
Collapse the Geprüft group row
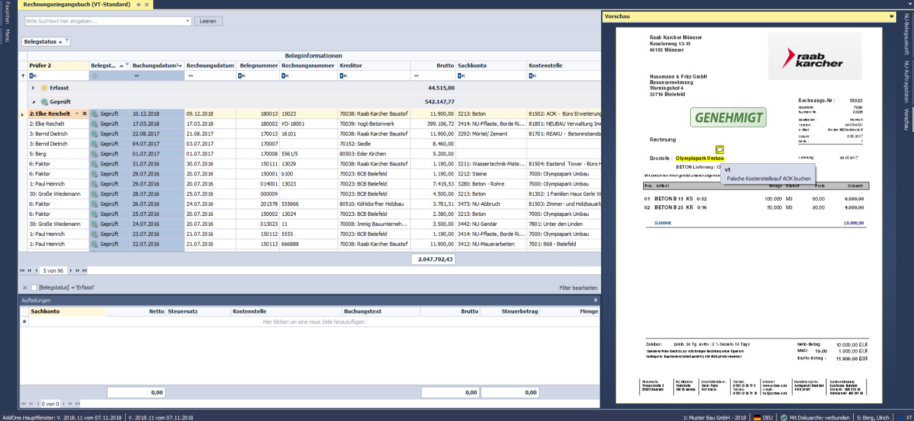click(33, 102)
